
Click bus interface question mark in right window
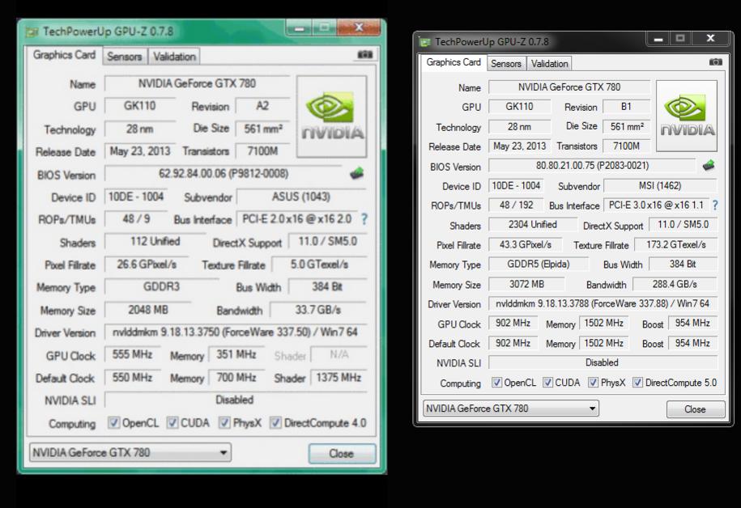[x=715, y=205]
